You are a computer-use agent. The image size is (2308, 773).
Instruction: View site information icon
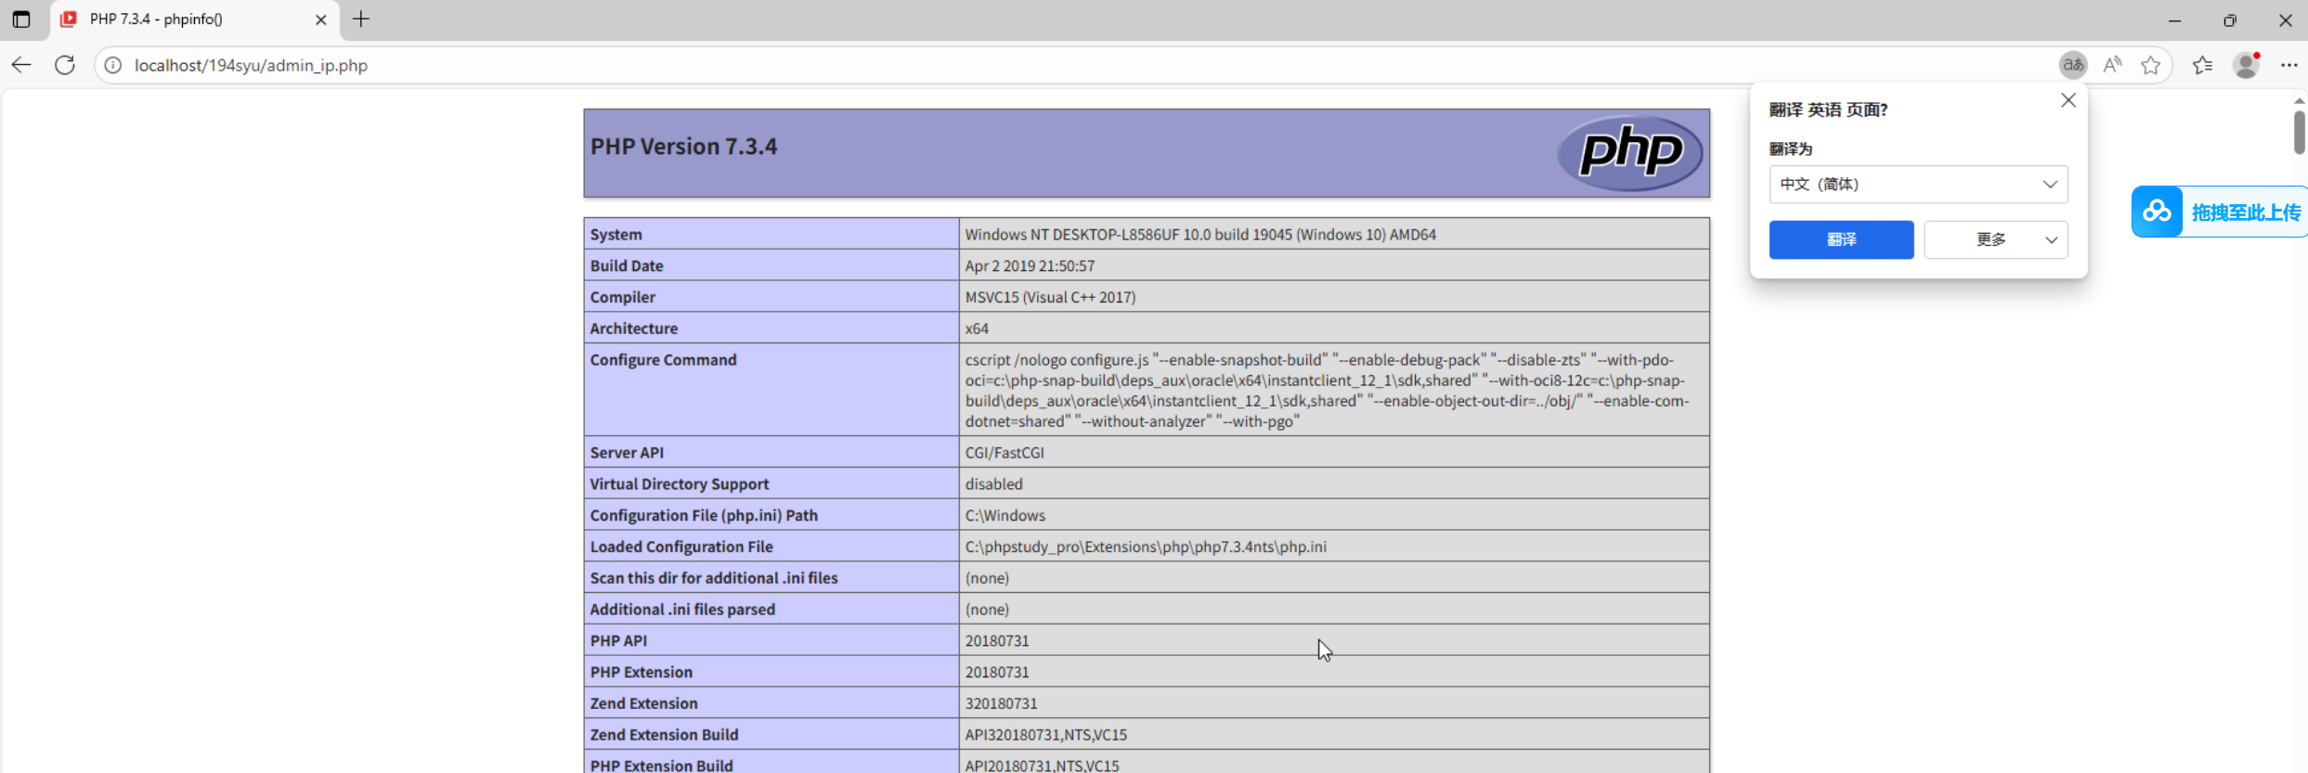[113, 65]
